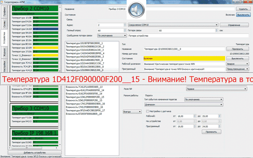Select list item Температура 1D10900C08021300__9
Image resolution: width=253 pixels, height=158 pixels.
pos(84,70)
